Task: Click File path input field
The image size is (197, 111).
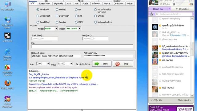Action: pos(82,46)
